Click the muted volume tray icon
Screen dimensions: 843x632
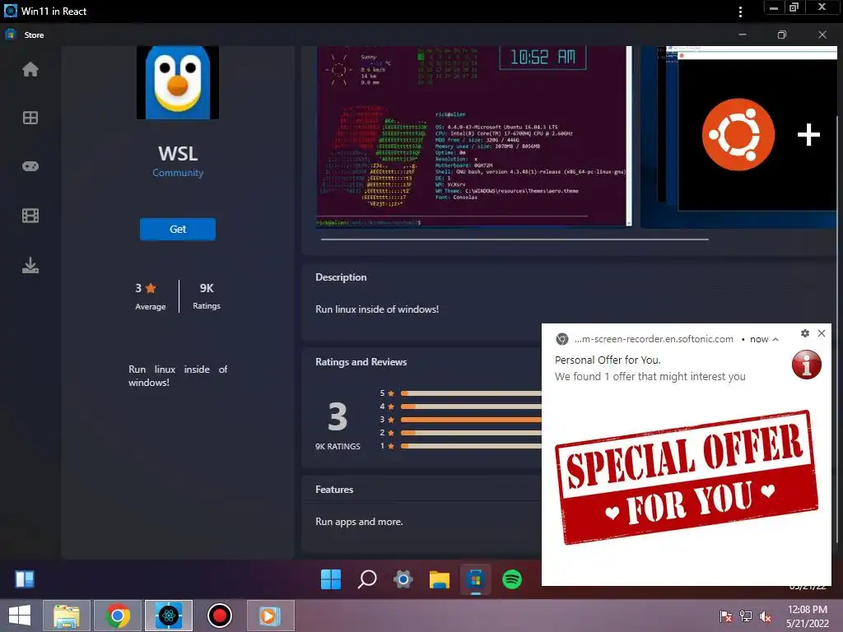click(766, 616)
